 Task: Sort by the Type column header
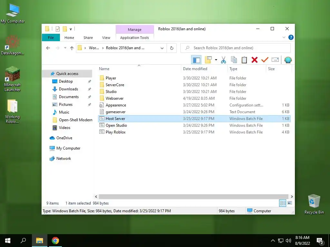click(247, 69)
